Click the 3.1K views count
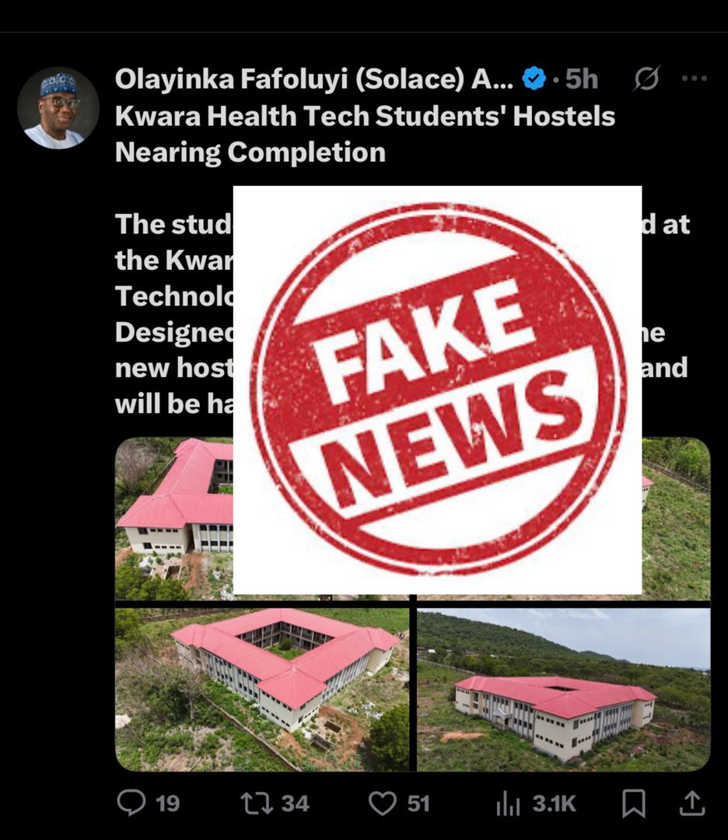Viewport: 728px width, 840px height. [x=554, y=803]
